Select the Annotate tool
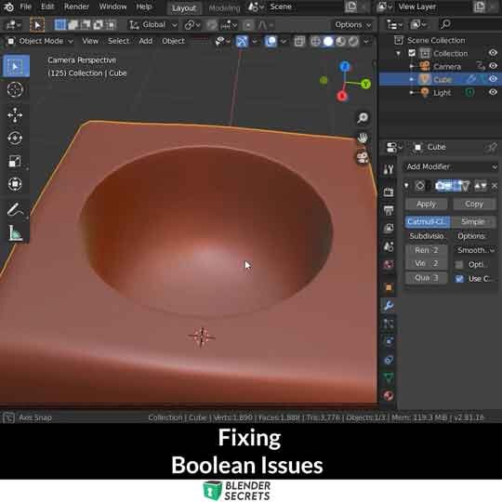Viewport: 502px width, 502px height. (15, 210)
